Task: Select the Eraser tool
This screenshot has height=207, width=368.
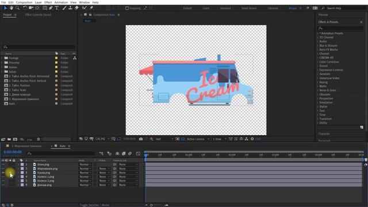Action: point(76,8)
